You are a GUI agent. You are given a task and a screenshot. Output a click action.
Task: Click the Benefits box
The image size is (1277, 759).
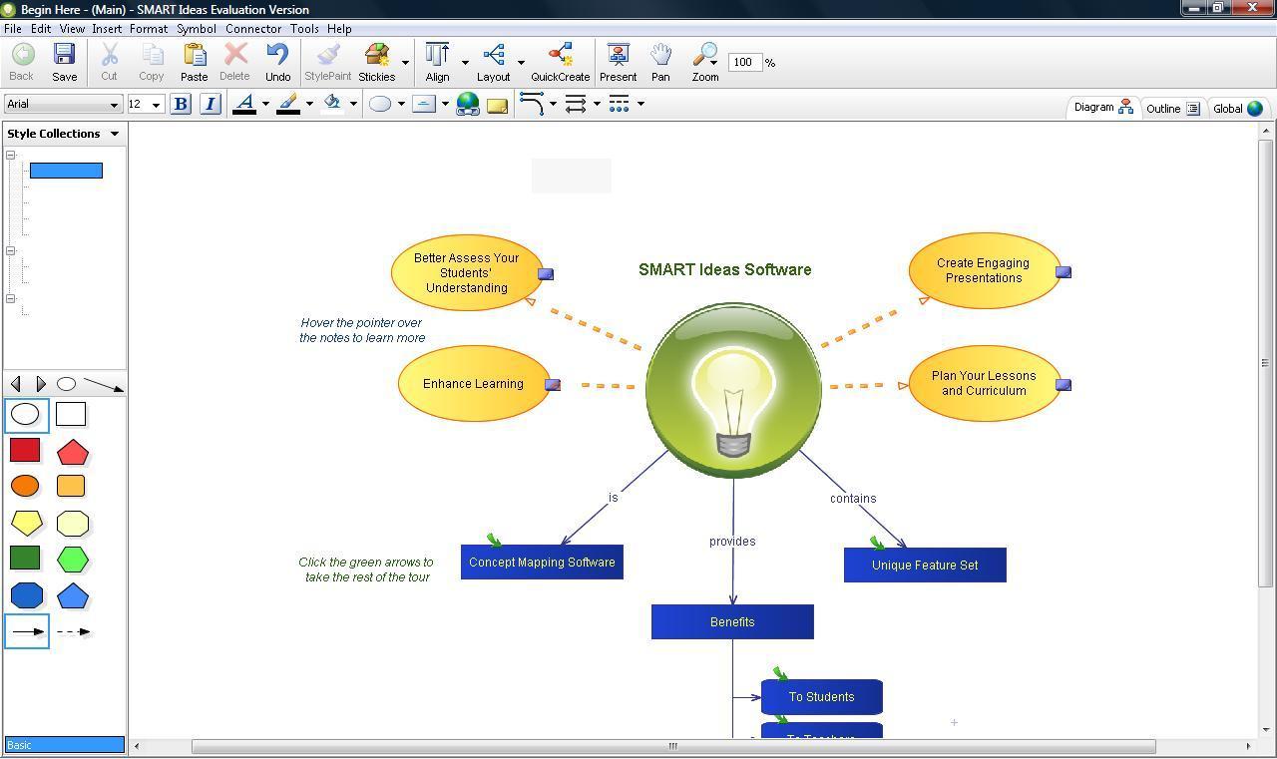pos(732,622)
